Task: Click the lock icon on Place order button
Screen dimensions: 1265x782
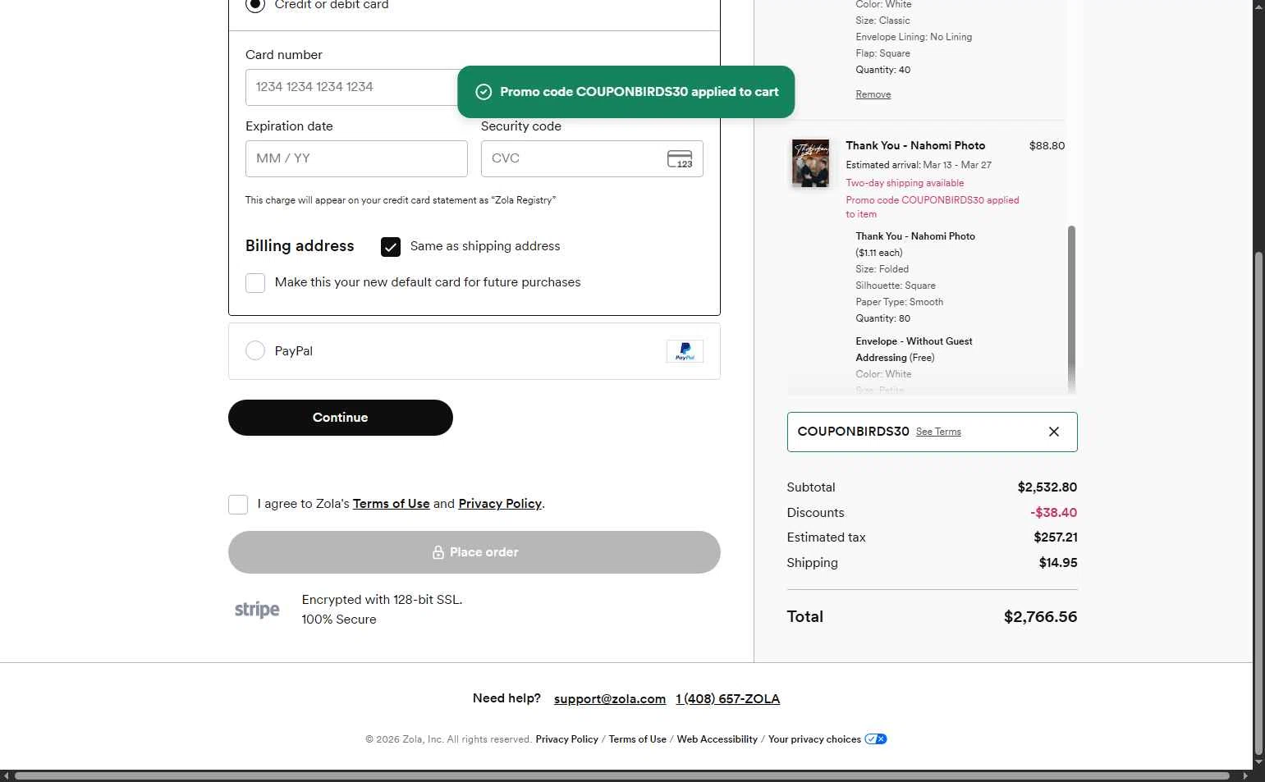Action: tap(438, 552)
